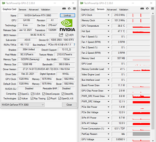
Task: Open Memory Used sensor dropdown arrow
Action: pyautogui.click(x=109, y=58)
